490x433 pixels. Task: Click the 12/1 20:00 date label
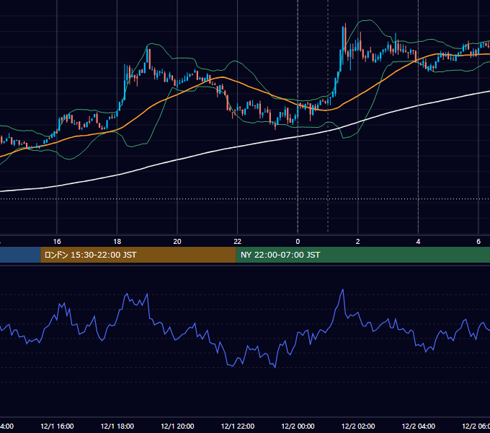click(x=177, y=426)
